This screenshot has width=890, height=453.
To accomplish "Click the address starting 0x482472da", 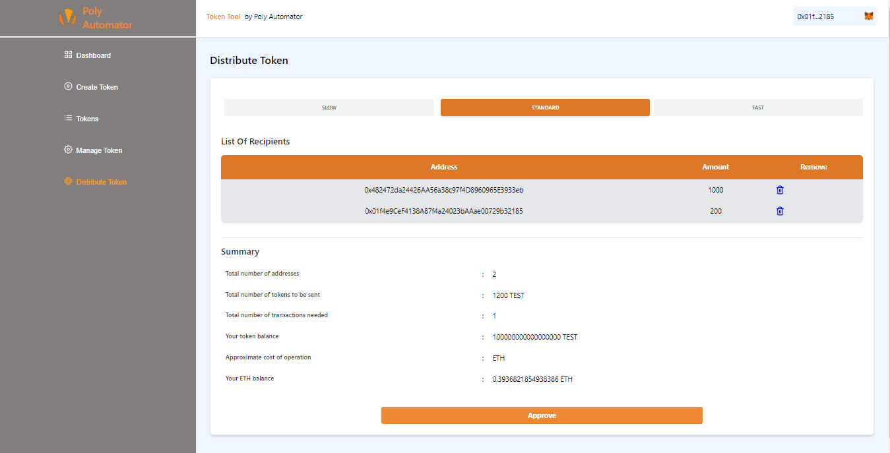I will (444, 190).
